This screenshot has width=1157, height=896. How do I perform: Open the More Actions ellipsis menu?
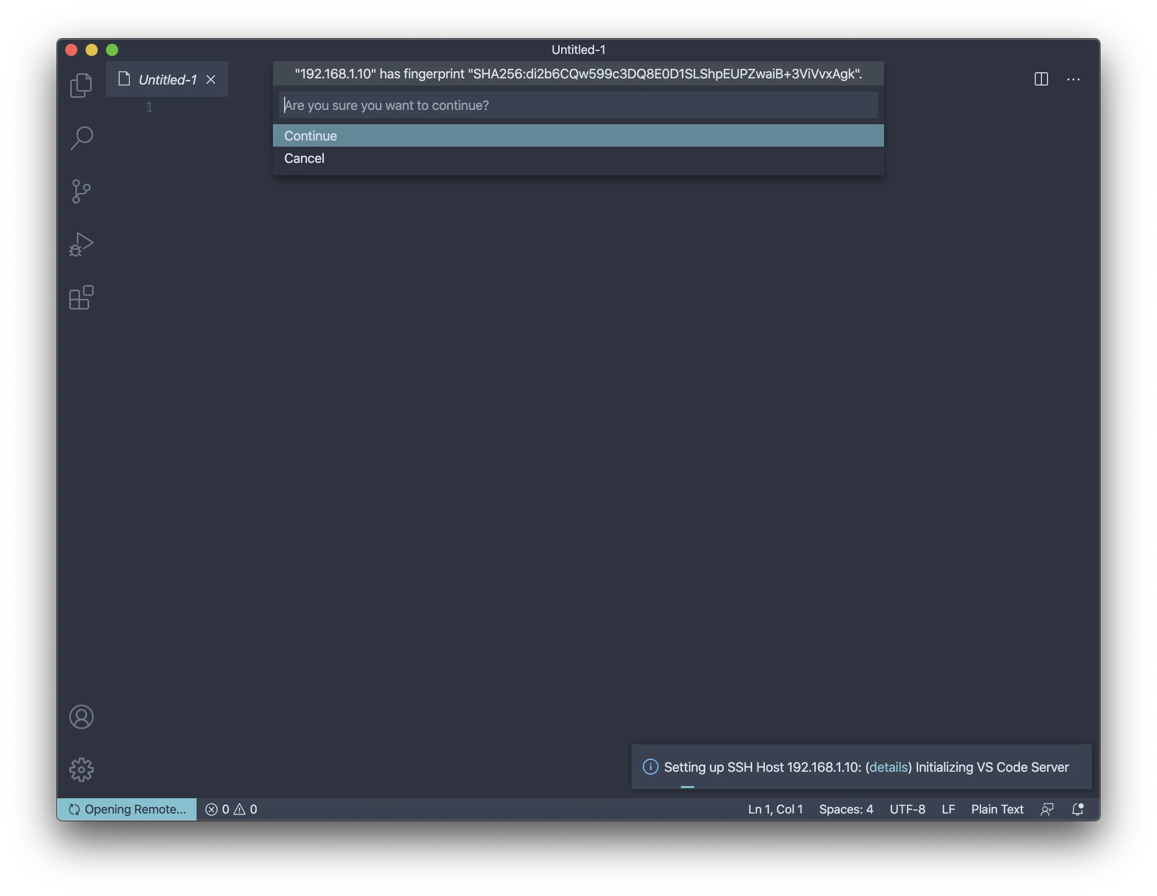[x=1073, y=79]
